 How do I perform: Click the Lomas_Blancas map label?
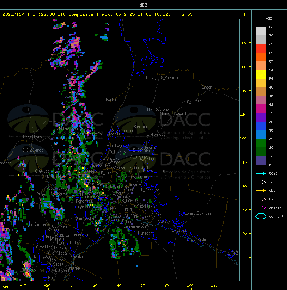point(198,213)
